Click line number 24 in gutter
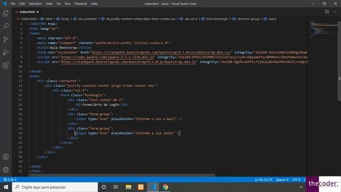 coord(20,133)
